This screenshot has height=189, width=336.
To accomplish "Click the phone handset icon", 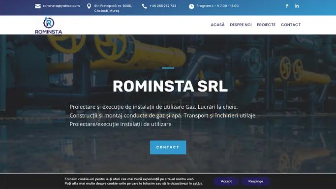I will (x=145, y=6).
